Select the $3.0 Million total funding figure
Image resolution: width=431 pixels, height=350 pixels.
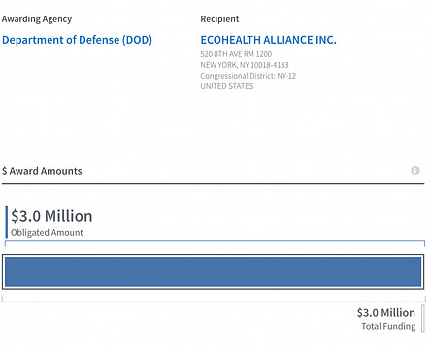(386, 312)
